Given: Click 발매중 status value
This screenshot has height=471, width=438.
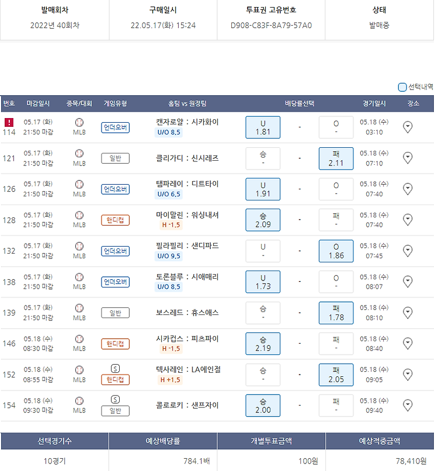Looking at the screenshot, I should (x=379, y=25).
